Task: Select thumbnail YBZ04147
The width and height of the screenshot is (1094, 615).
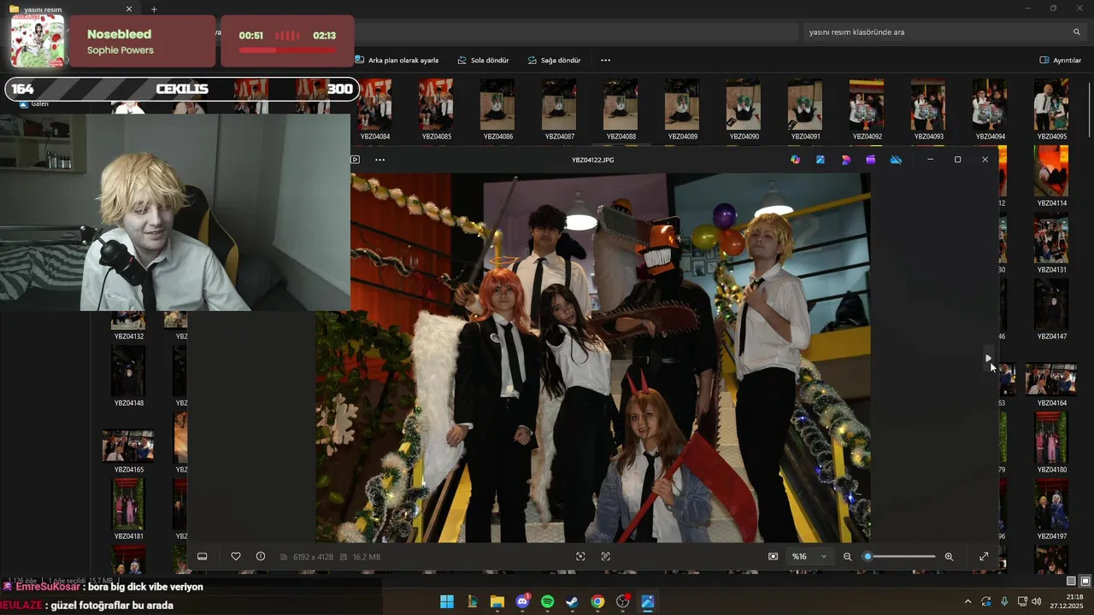Action: (1051, 309)
